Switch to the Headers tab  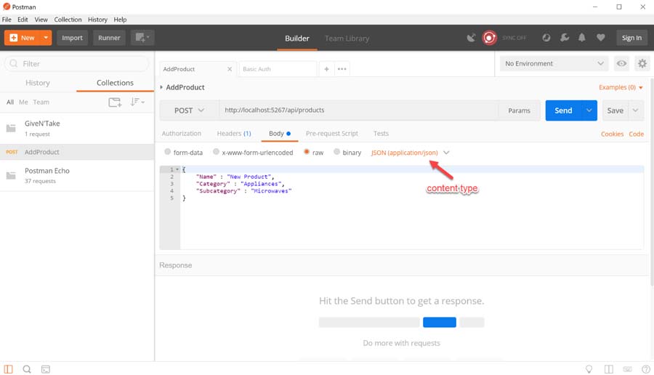(x=233, y=134)
